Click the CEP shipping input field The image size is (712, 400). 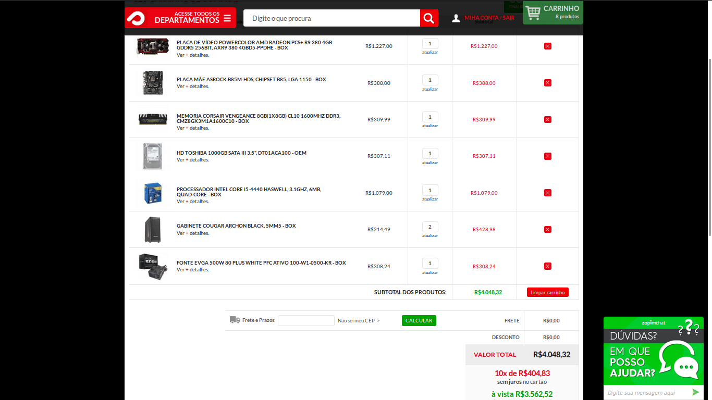(x=306, y=320)
